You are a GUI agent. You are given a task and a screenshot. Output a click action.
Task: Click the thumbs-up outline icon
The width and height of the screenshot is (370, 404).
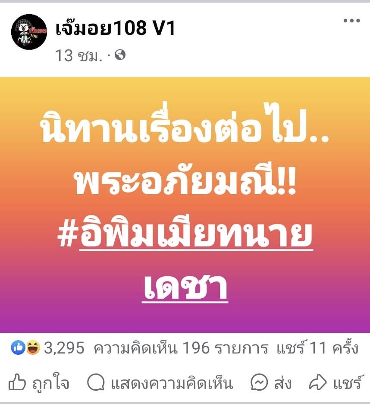[17, 382]
